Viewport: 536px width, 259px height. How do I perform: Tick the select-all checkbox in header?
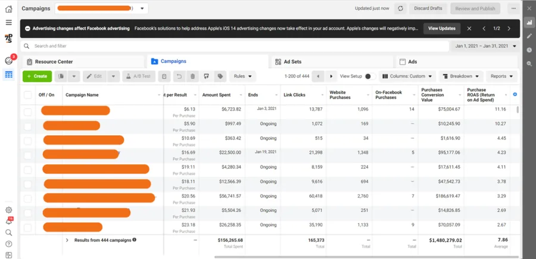pyautogui.click(x=27, y=95)
